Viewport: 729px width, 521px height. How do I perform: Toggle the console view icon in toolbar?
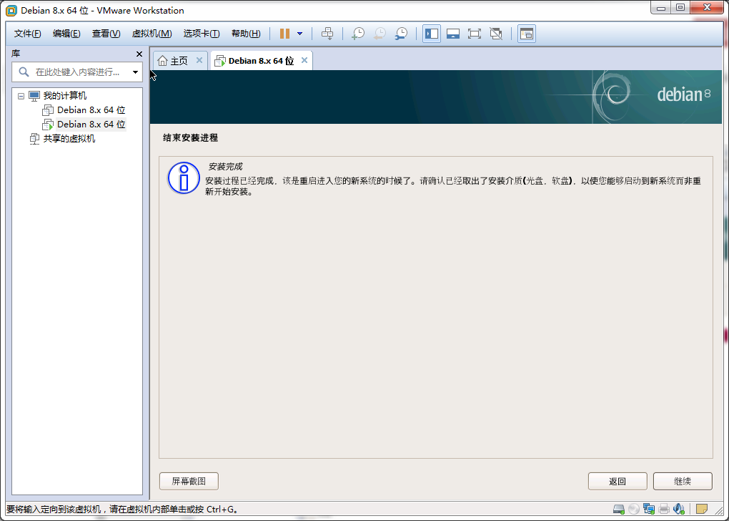click(x=526, y=34)
